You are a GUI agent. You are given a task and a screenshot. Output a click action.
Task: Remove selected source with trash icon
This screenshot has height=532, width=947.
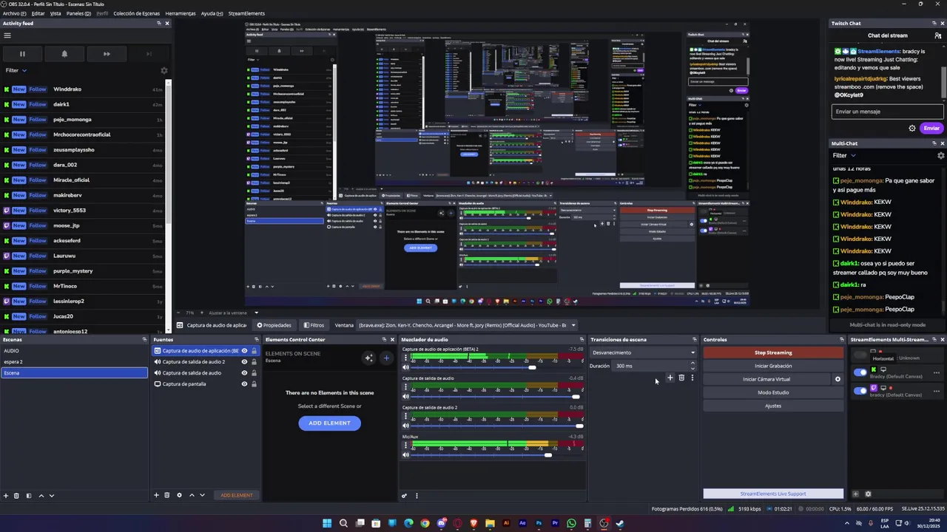(166, 495)
